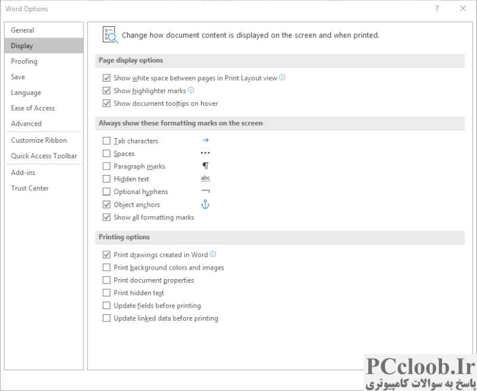Click the paragraph mark pilcrow symbol
Image resolution: width=477 pixels, height=391 pixels.
point(206,166)
